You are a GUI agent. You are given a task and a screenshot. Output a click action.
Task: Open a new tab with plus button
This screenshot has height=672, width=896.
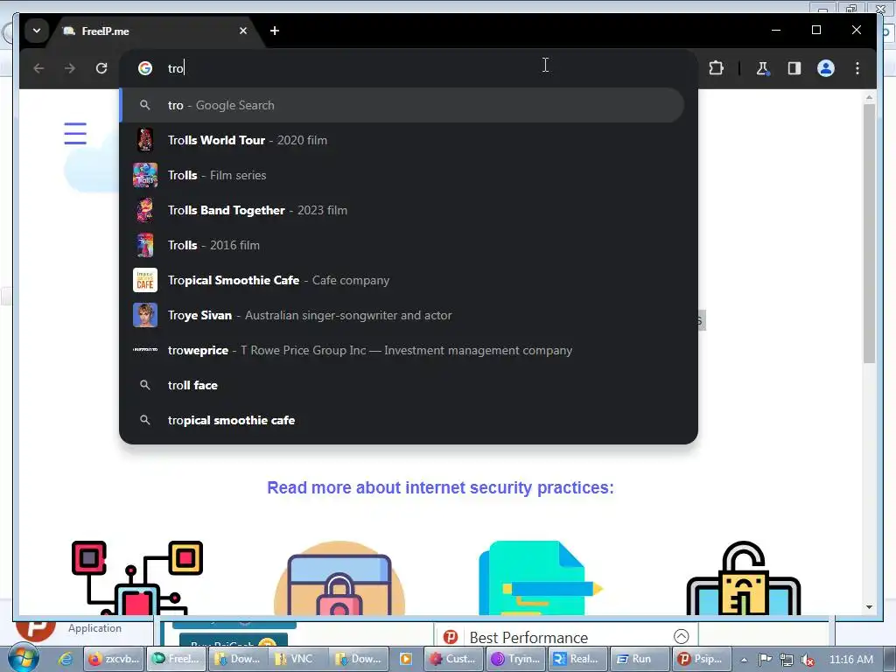(x=275, y=31)
